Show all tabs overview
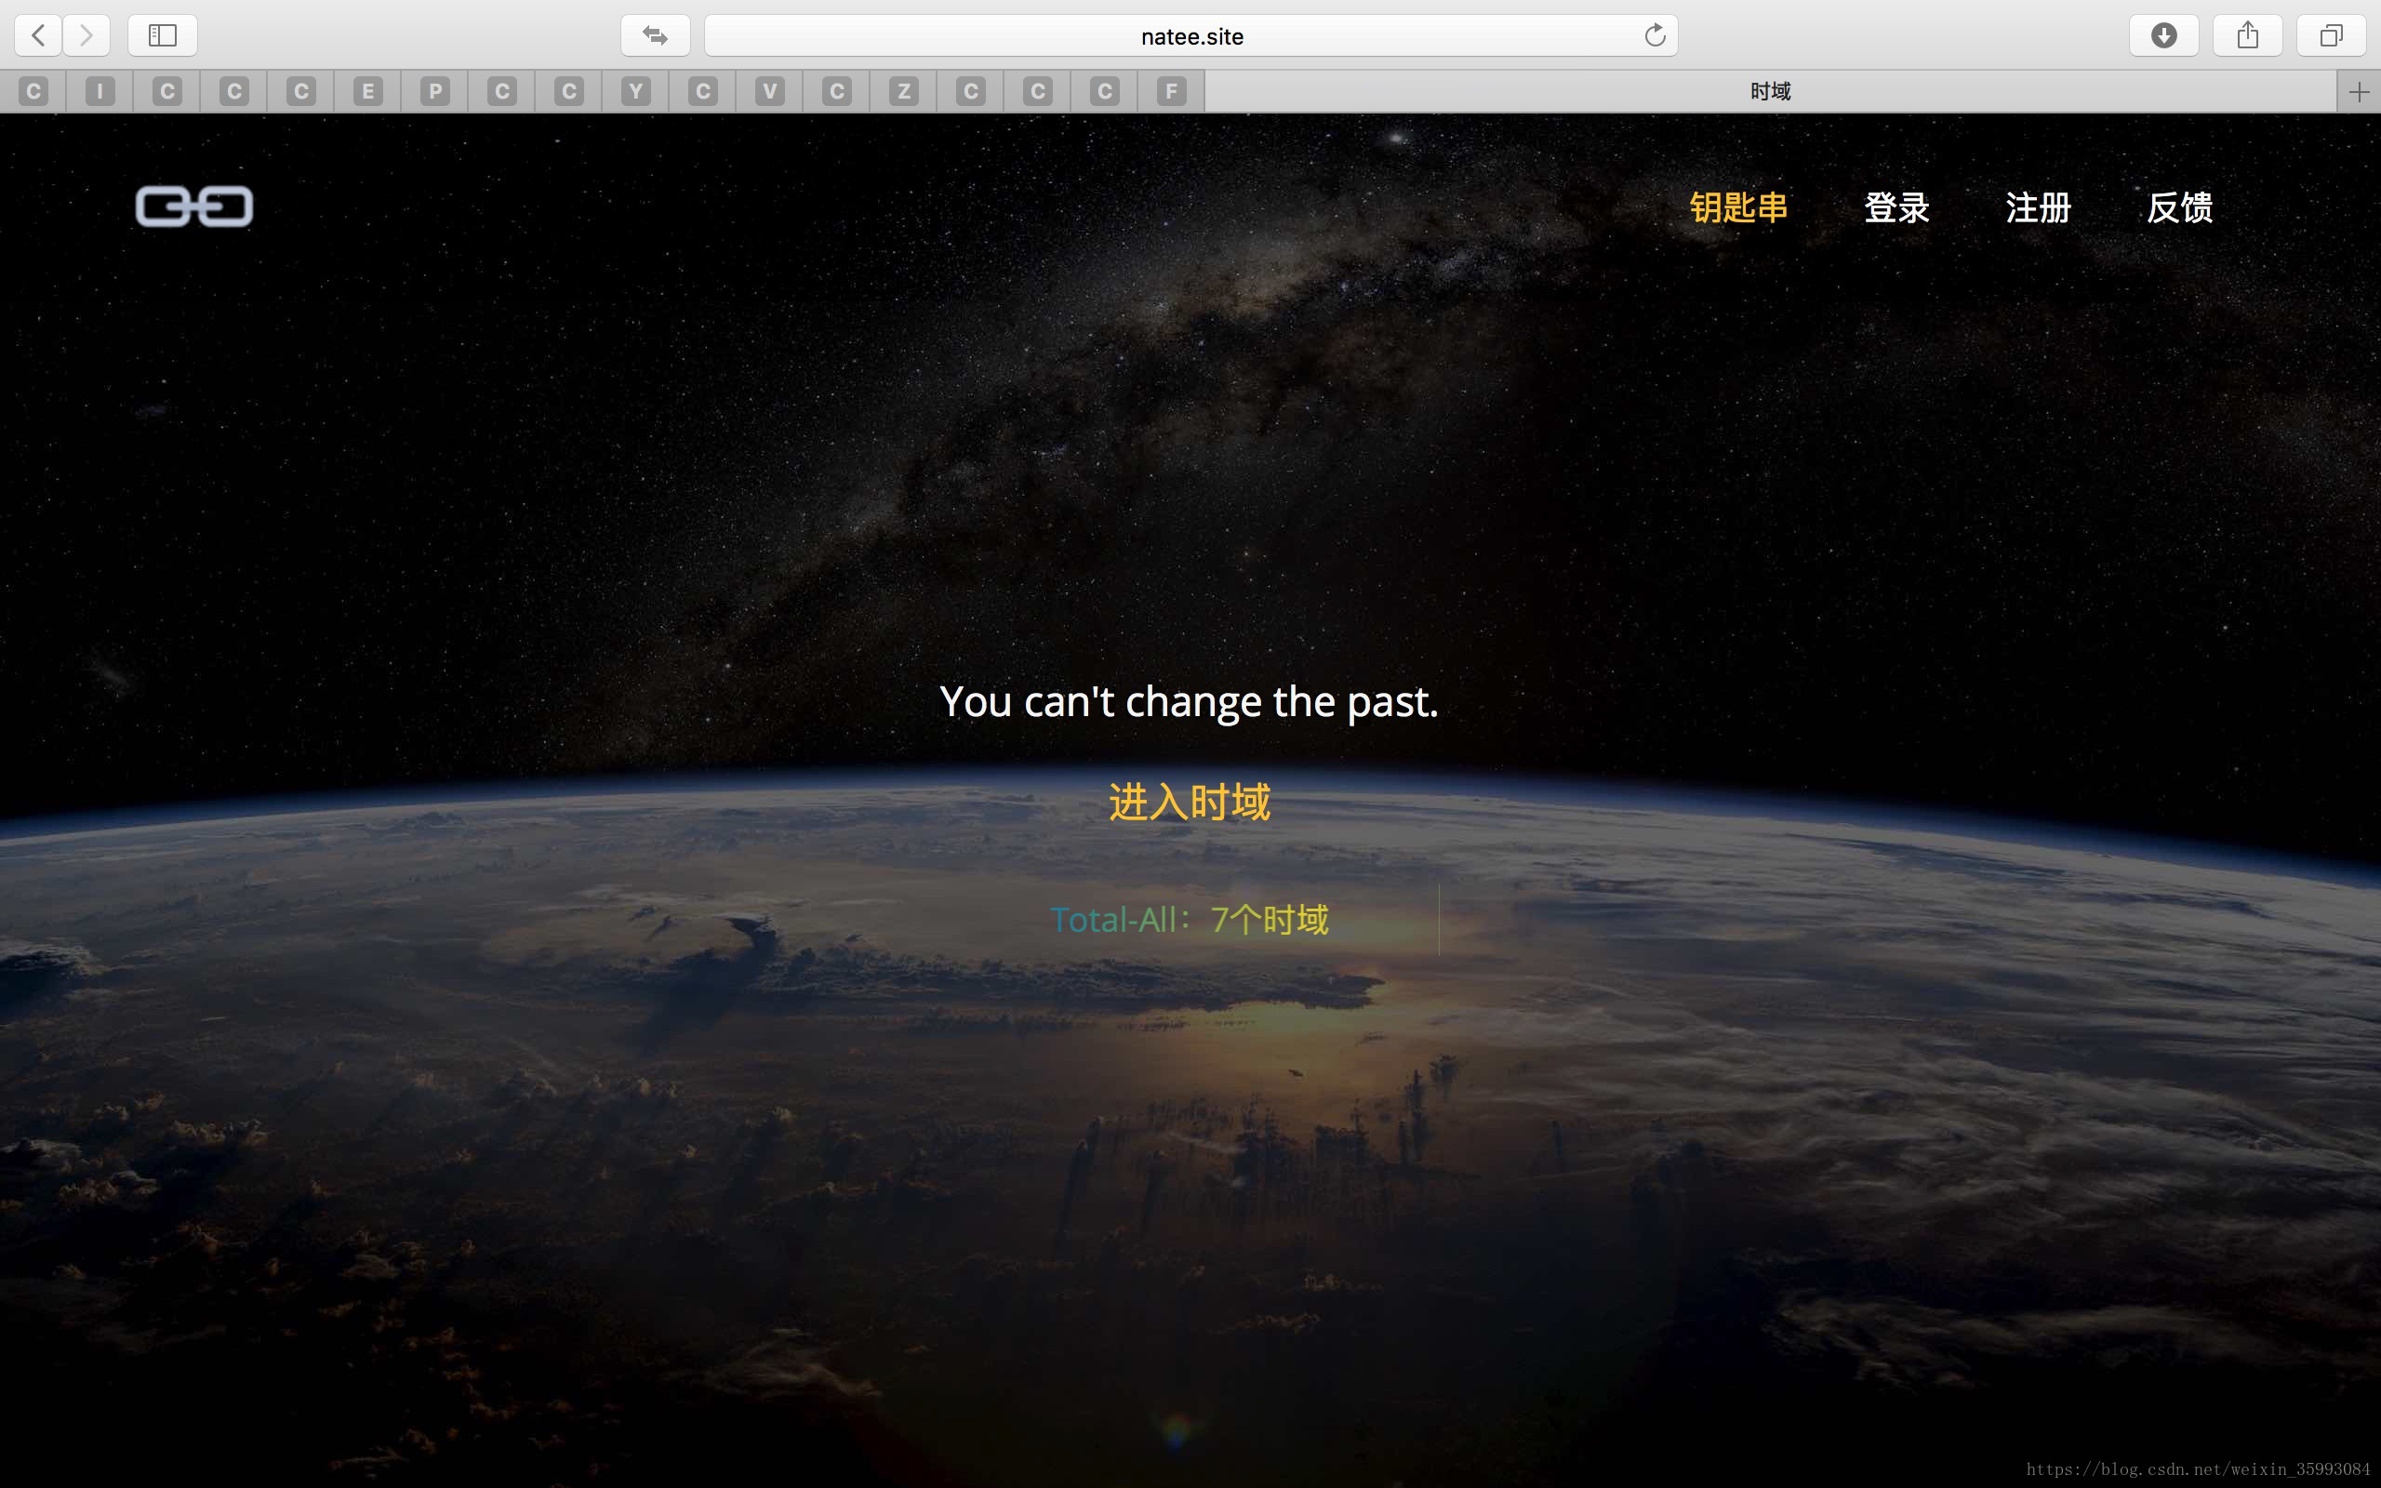The width and height of the screenshot is (2381, 1488). click(x=2331, y=35)
